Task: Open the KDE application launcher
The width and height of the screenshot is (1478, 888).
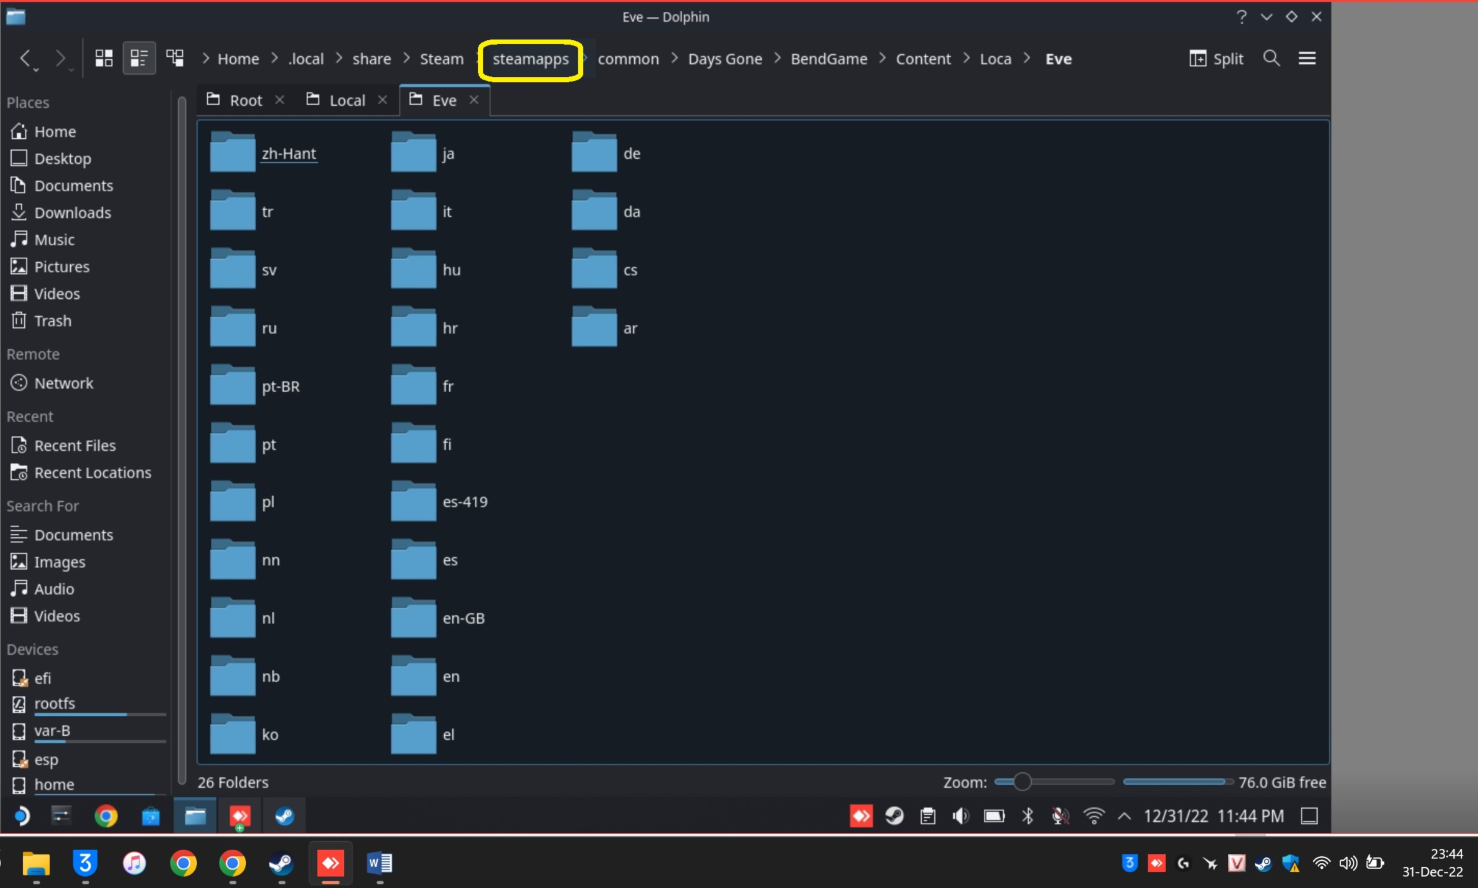Action: click(x=22, y=816)
